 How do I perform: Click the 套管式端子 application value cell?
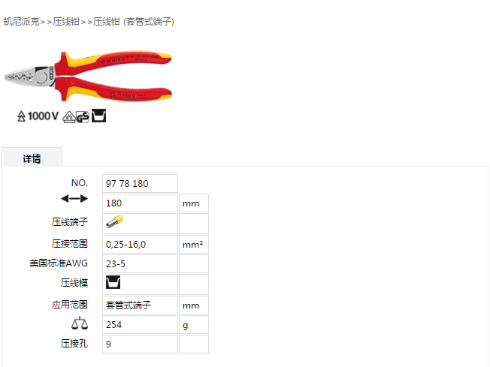(x=140, y=305)
